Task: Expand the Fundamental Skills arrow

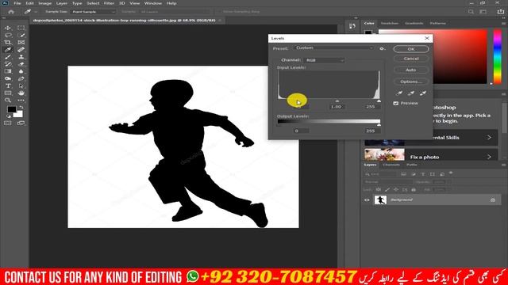Action: click(489, 137)
